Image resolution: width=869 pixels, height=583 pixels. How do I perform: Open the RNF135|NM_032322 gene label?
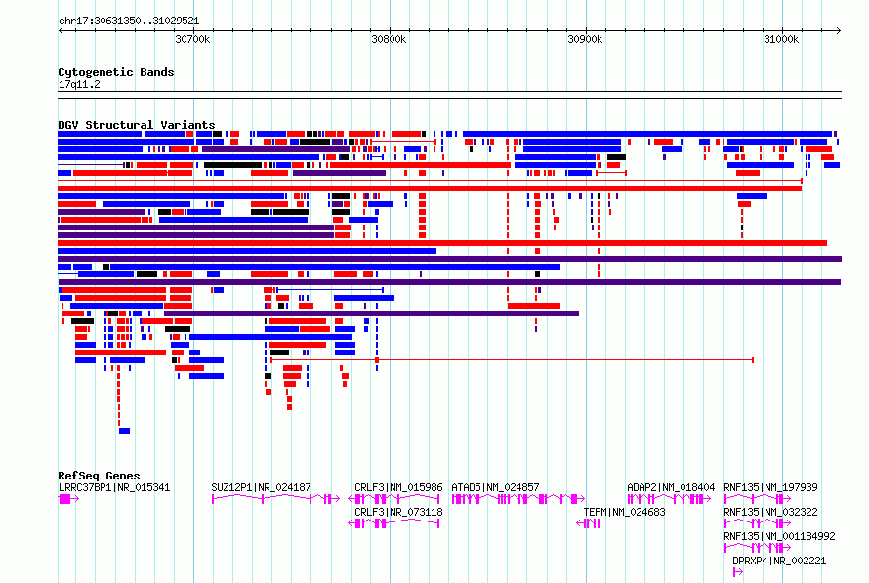click(770, 512)
